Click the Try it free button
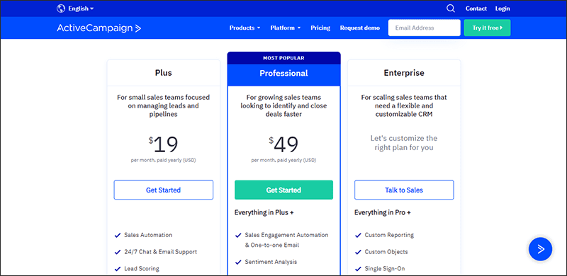 (x=487, y=28)
